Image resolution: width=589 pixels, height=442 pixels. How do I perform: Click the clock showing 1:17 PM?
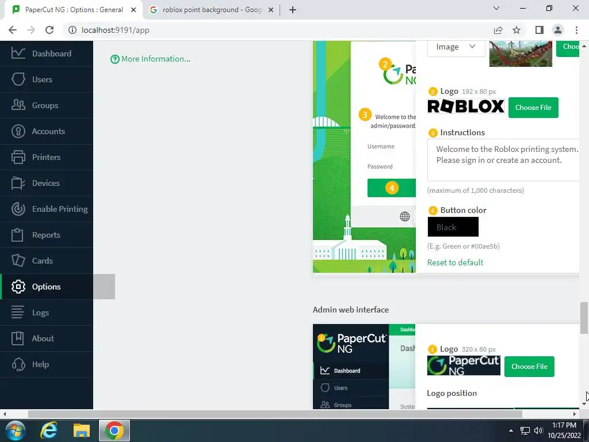(564, 425)
